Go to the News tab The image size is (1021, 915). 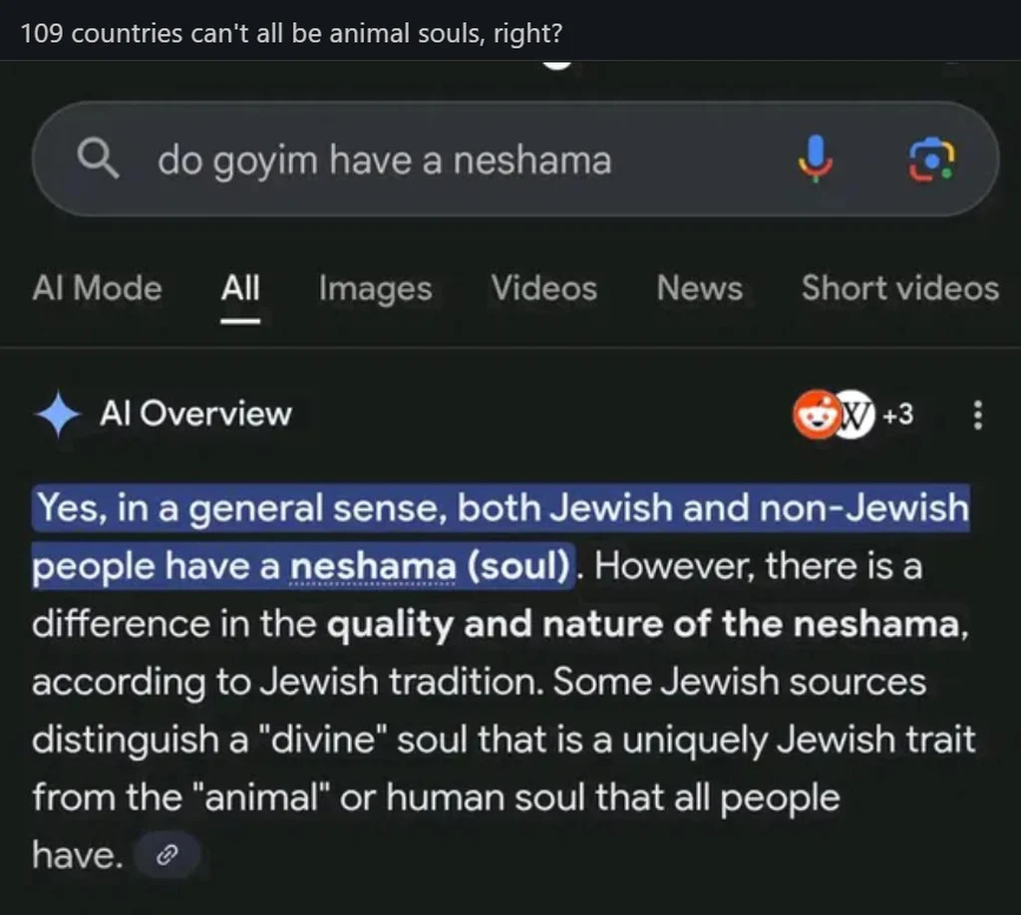point(699,289)
